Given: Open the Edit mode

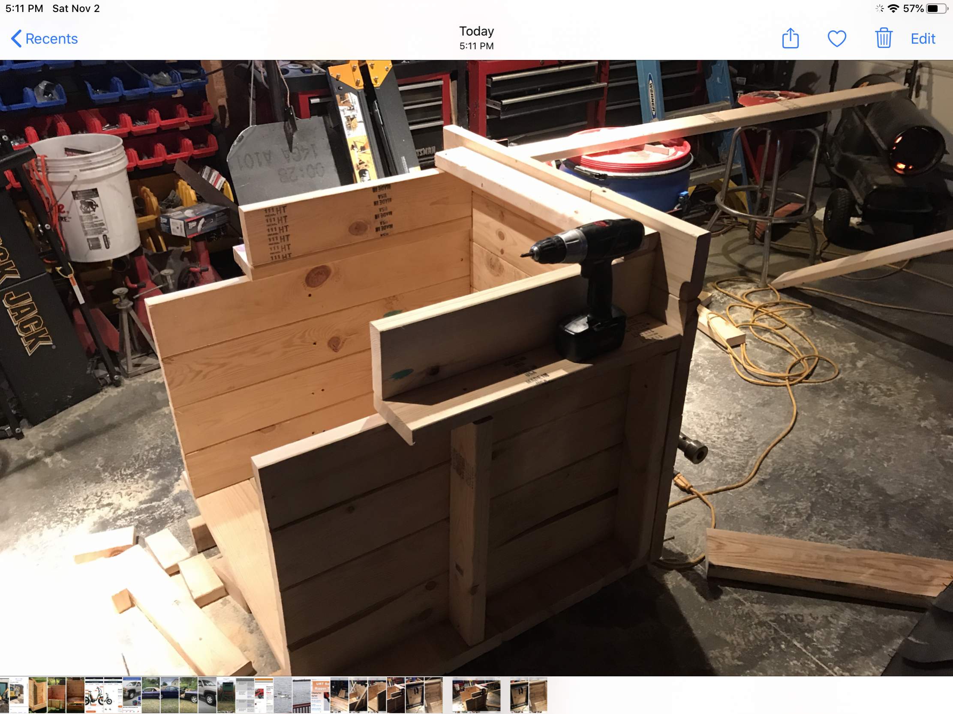Looking at the screenshot, I should (x=923, y=39).
